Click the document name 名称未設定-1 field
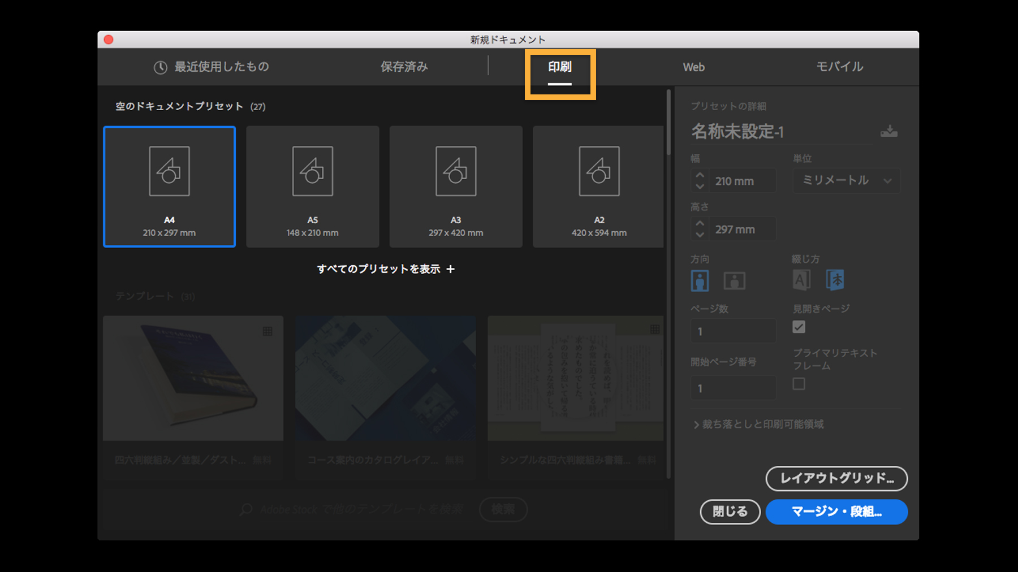The width and height of the screenshot is (1018, 572). coord(782,132)
